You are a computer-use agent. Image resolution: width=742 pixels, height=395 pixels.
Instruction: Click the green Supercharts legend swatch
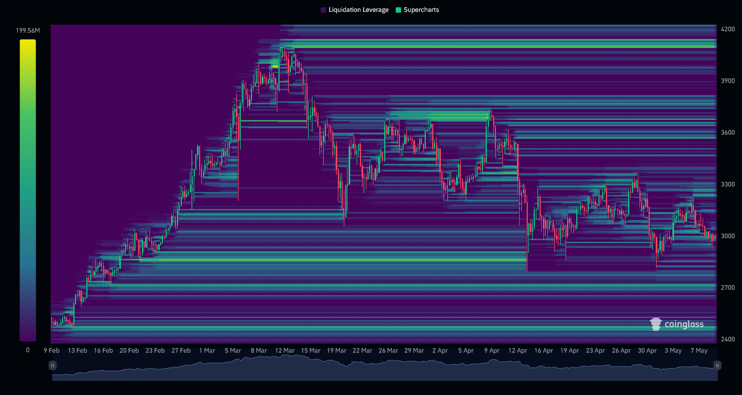click(398, 10)
